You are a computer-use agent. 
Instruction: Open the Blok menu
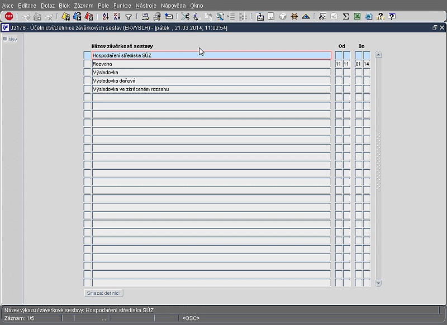(x=64, y=6)
